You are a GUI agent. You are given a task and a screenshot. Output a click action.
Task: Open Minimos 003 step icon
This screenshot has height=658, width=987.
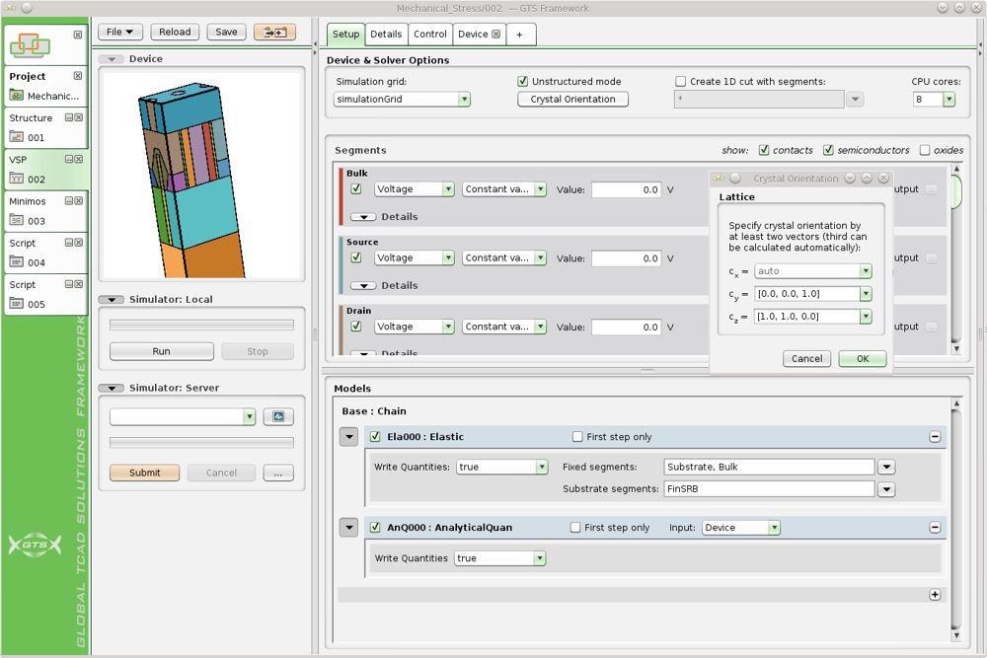tap(17, 221)
